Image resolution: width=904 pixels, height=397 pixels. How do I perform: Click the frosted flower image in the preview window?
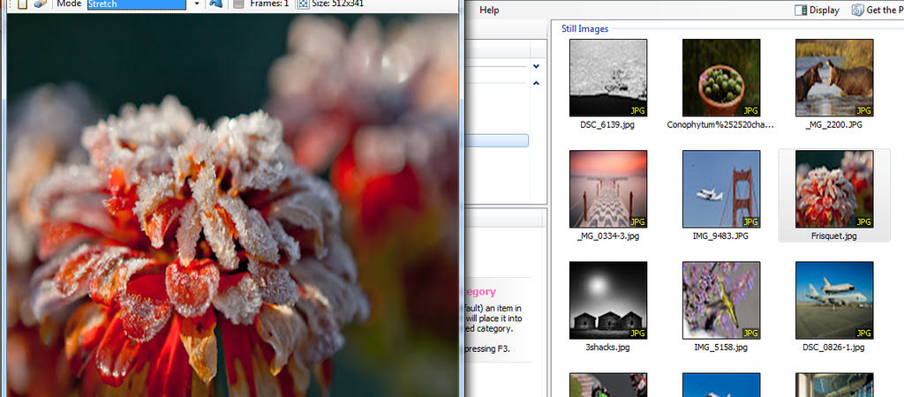(233, 206)
